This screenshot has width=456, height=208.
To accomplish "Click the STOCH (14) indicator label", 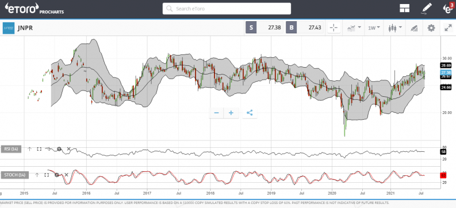I will [x=15, y=175].
